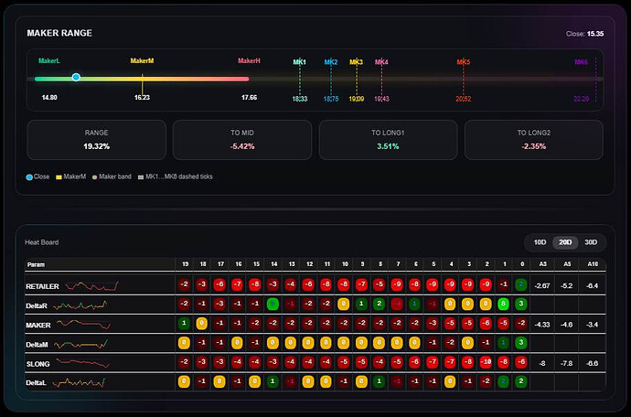The width and height of the screenshot is (631, 417).
Task: Open the TO MID -5.42% card
Action: tap(242, 140)
